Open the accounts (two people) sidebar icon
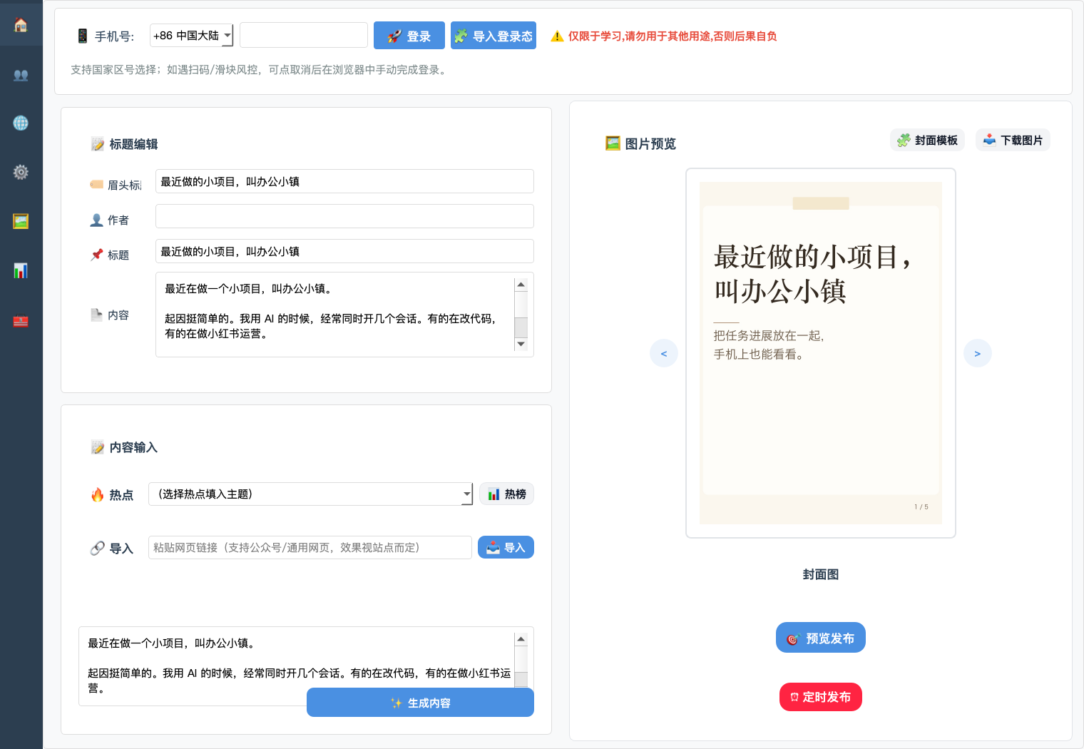The image size is (1084, 749). (21, 75)
